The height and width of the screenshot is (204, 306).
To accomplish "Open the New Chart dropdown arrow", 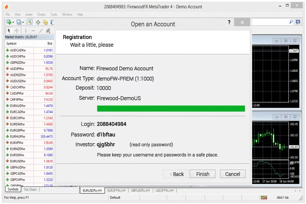I will click(x=13, y=22).
